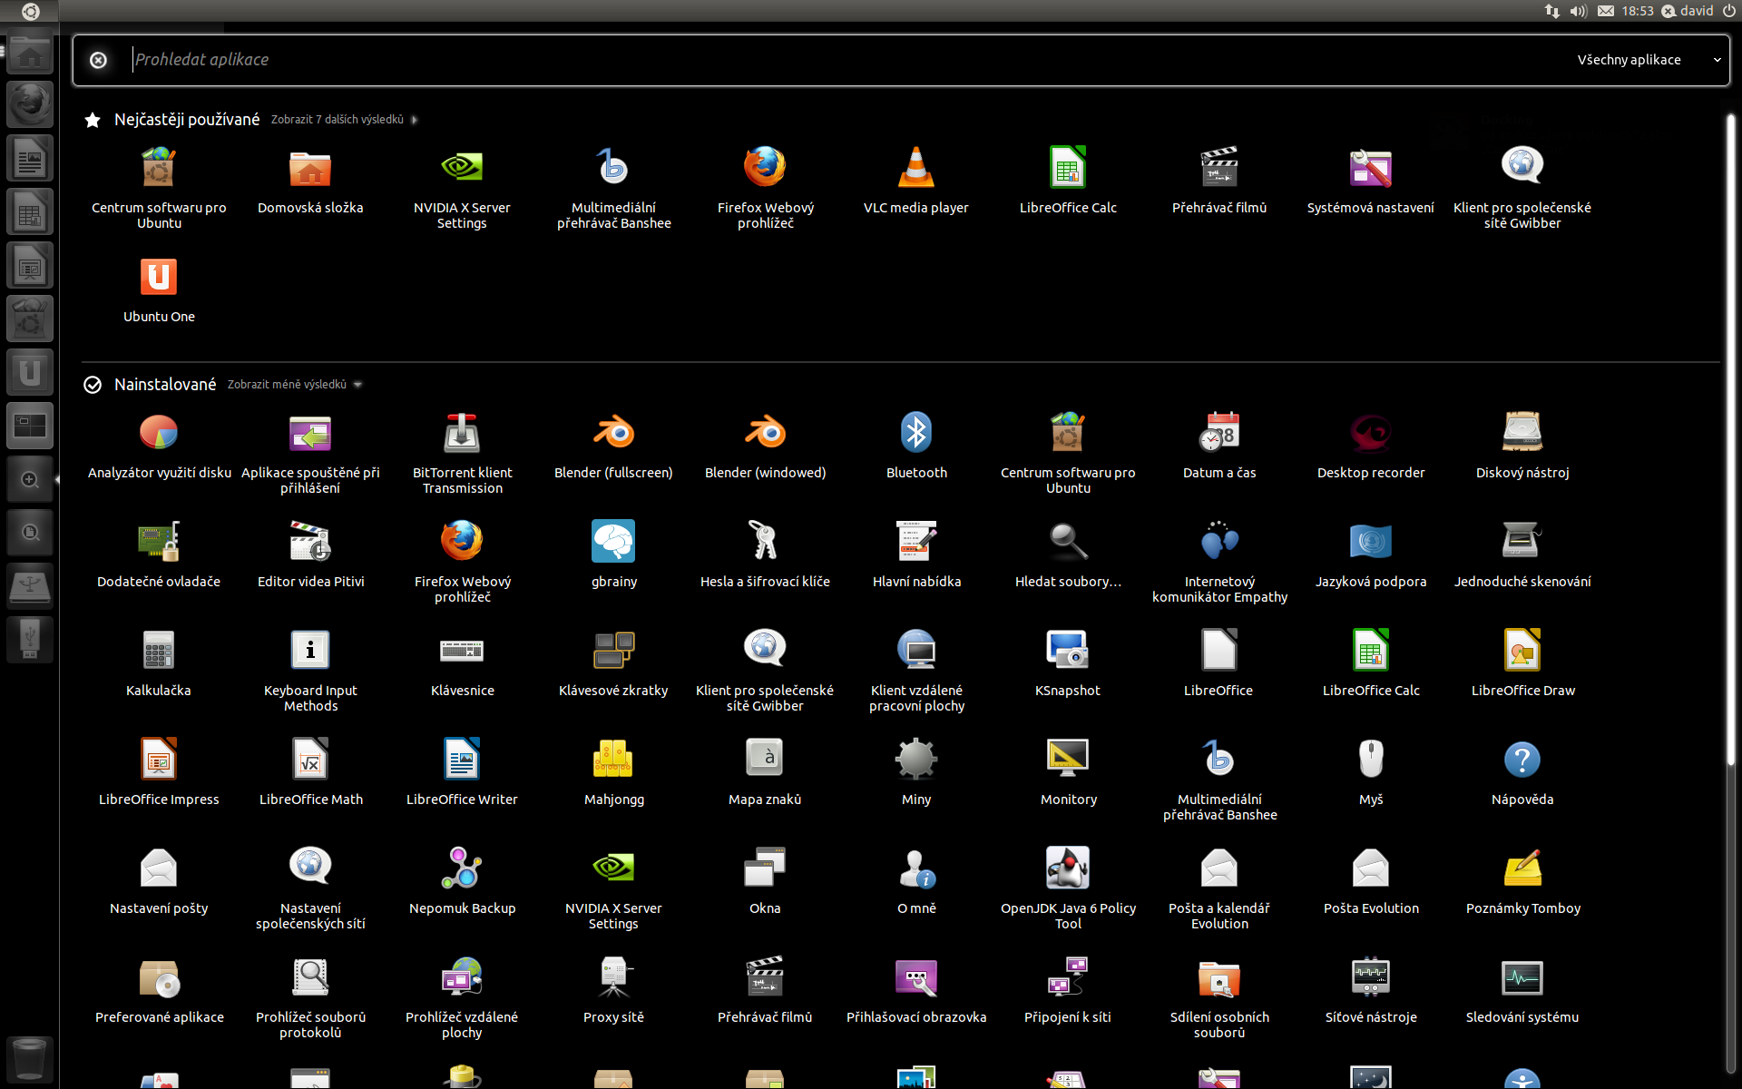The width and height of the screenshot is (1742, 1089).
Task: Open Hesla a šifrovací klíče
Action: click(765, 554)
